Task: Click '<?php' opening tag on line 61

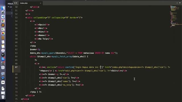Action: tap(33, 46)
